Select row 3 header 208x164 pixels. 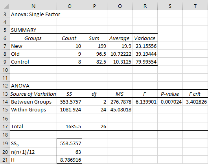pos(5,14)
